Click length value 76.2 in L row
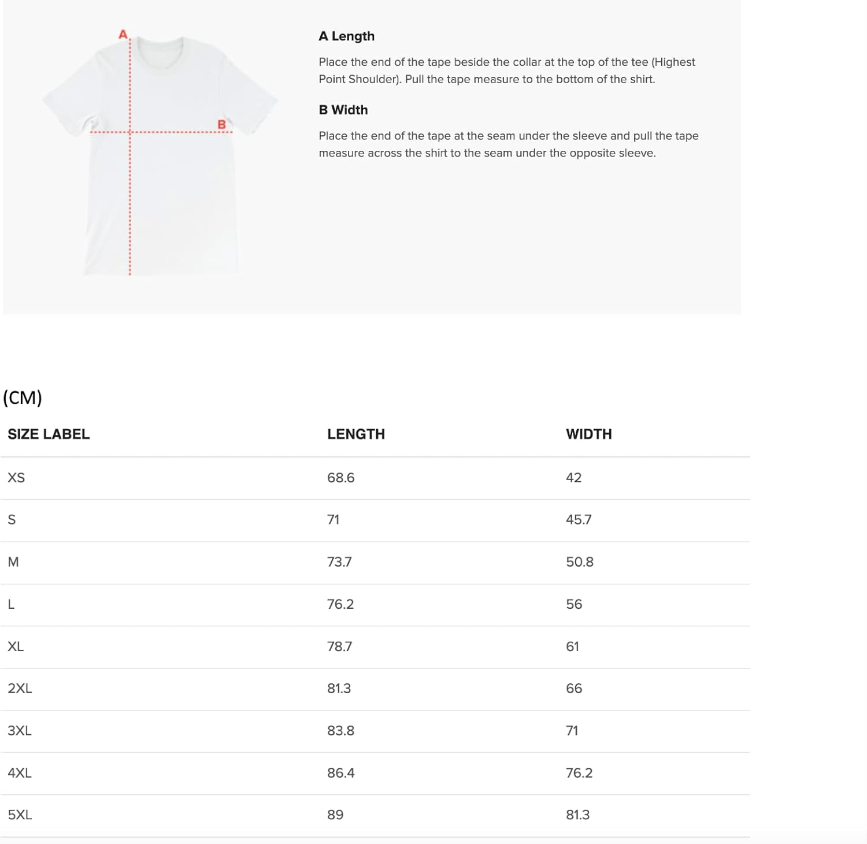This screenshot has height=844, width=867. tap(340, 604)
